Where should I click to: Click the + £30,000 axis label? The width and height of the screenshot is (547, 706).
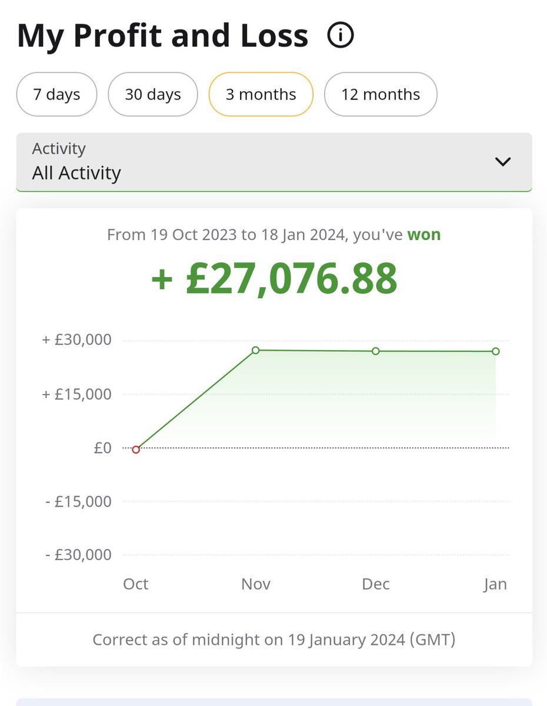(76, 340)
